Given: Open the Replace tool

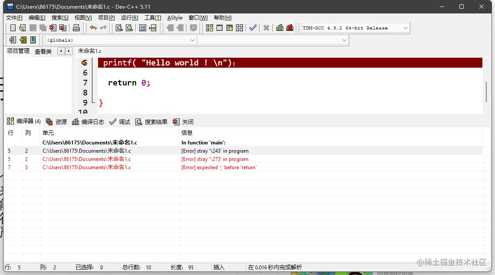Looking at the screenshot, I should coord(129,28).
